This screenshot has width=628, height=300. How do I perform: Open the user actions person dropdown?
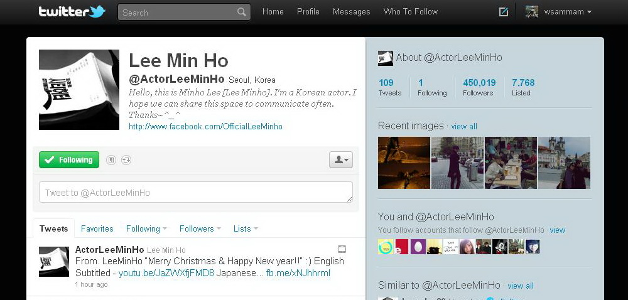[x=341, y=159]
